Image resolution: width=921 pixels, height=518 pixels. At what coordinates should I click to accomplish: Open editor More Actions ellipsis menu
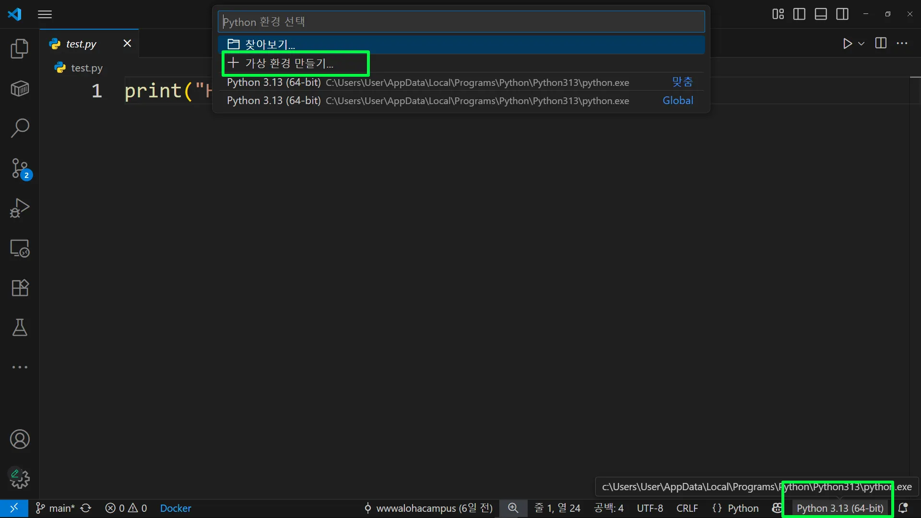click(x=902, y=44)
